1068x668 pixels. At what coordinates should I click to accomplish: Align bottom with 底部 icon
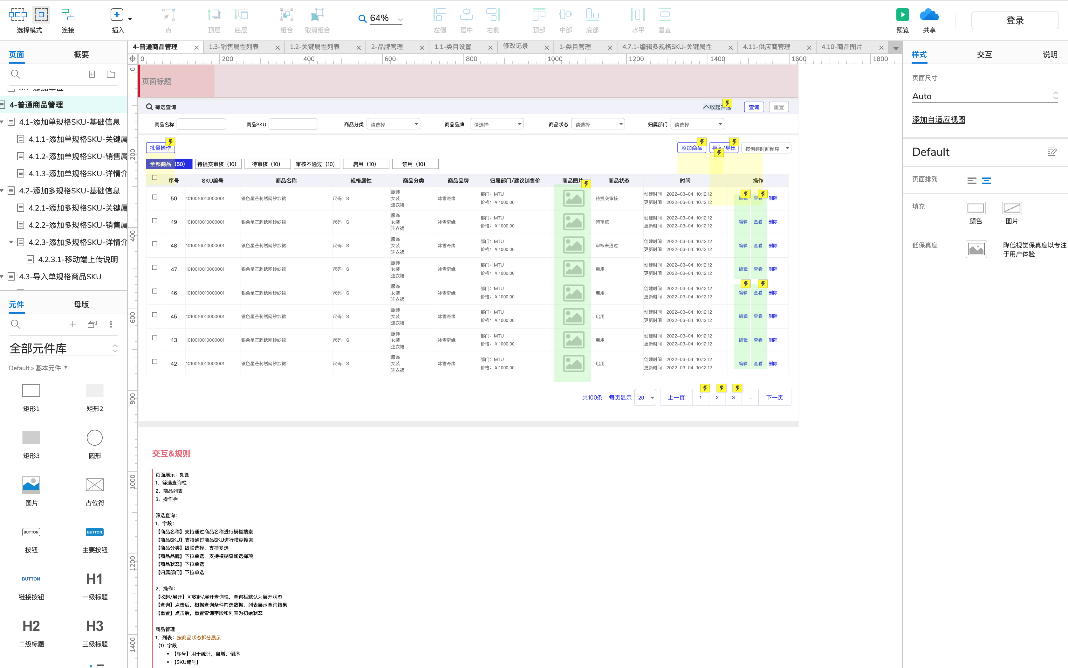tap(592, 15)
